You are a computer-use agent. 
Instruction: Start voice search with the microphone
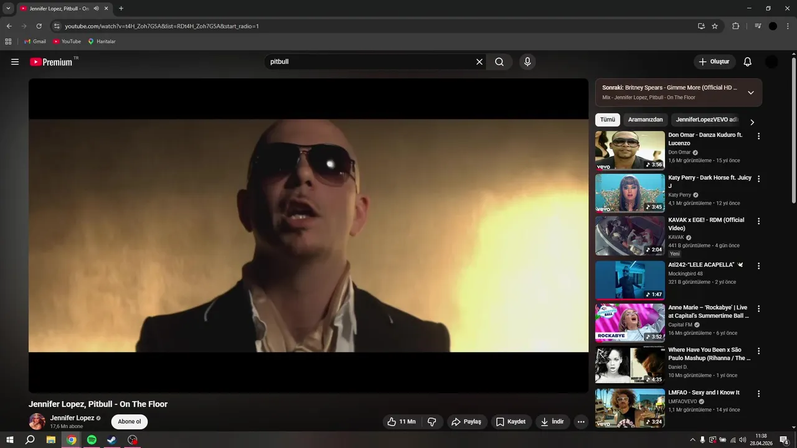tap(527, 62)
